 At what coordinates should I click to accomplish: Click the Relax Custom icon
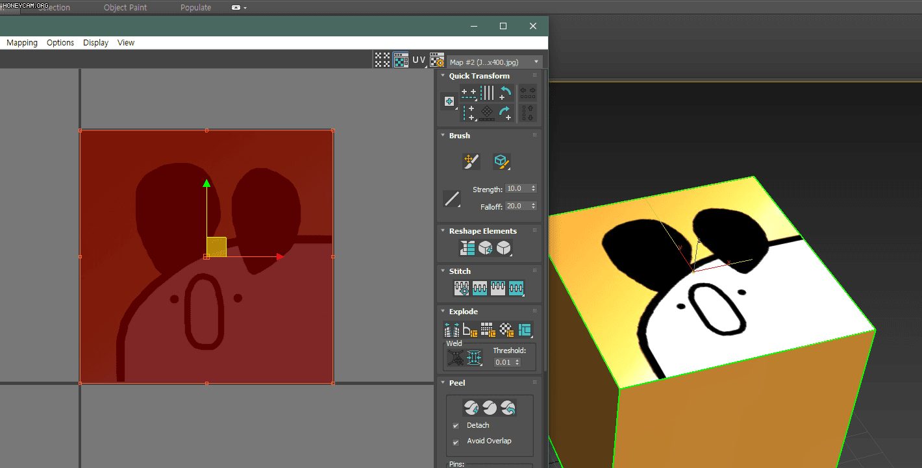(x=504, y=248)
